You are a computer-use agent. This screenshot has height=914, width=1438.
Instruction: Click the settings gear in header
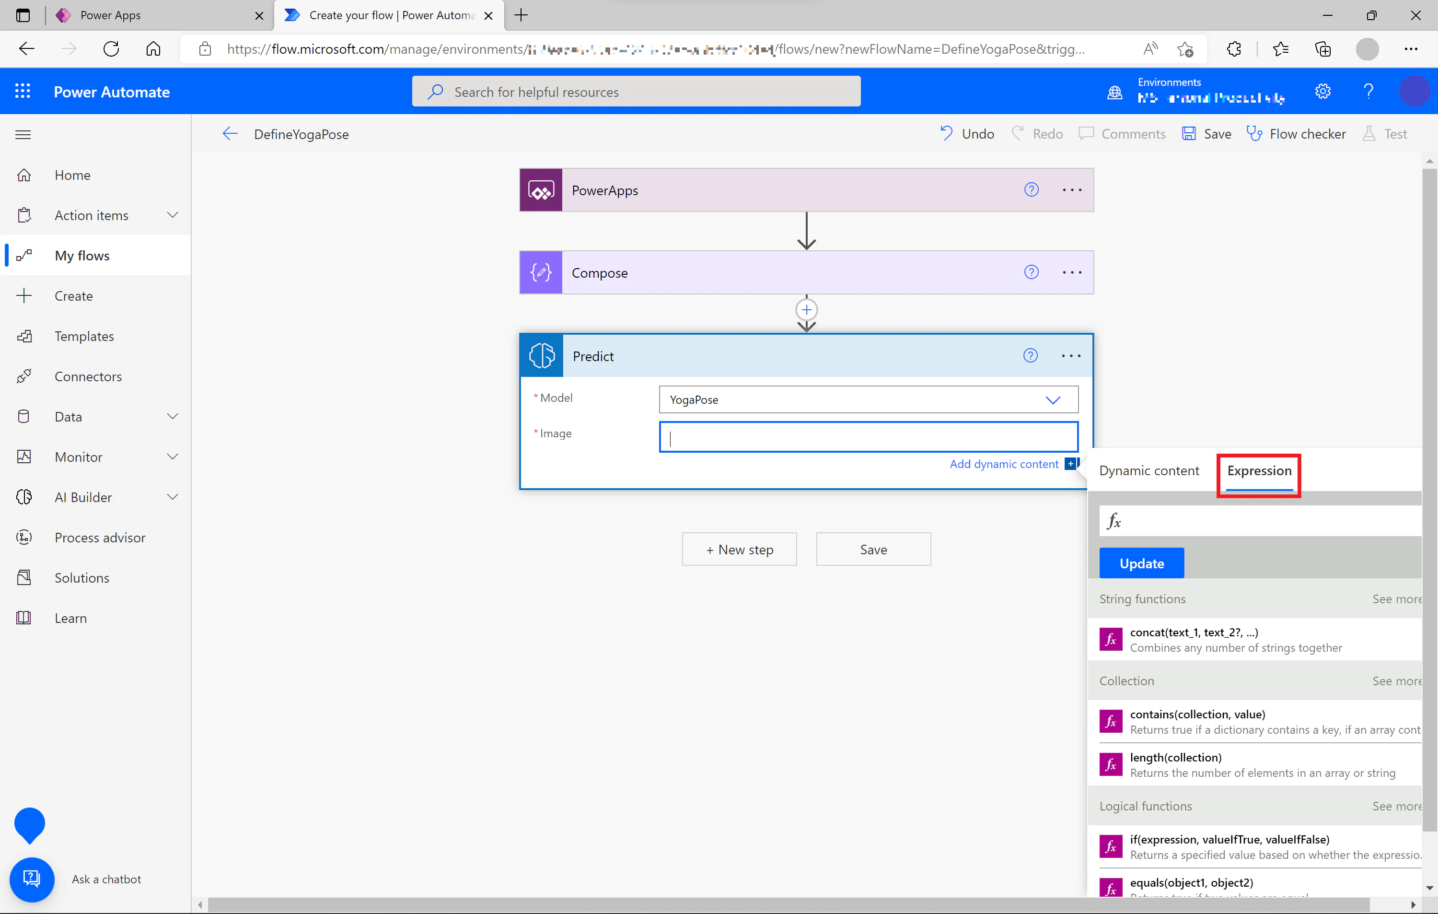pos(1323,92)
